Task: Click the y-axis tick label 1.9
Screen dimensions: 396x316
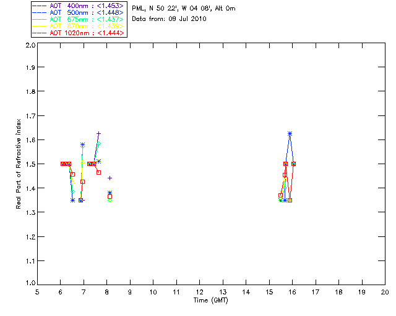Action: [30, 67]
